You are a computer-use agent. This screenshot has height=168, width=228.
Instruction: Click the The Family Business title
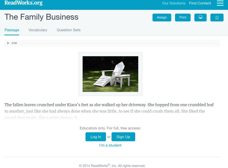pyautogui.click(x=42, y=17)
